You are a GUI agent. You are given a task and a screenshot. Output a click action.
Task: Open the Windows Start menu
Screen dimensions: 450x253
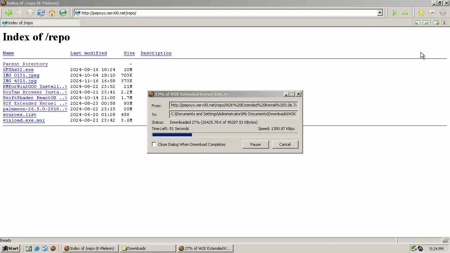(10, 248)
